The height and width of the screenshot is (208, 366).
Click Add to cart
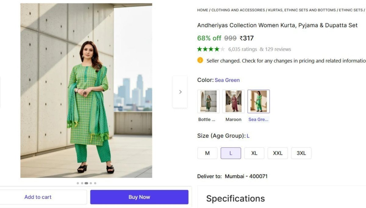click(x=38, y=197)
